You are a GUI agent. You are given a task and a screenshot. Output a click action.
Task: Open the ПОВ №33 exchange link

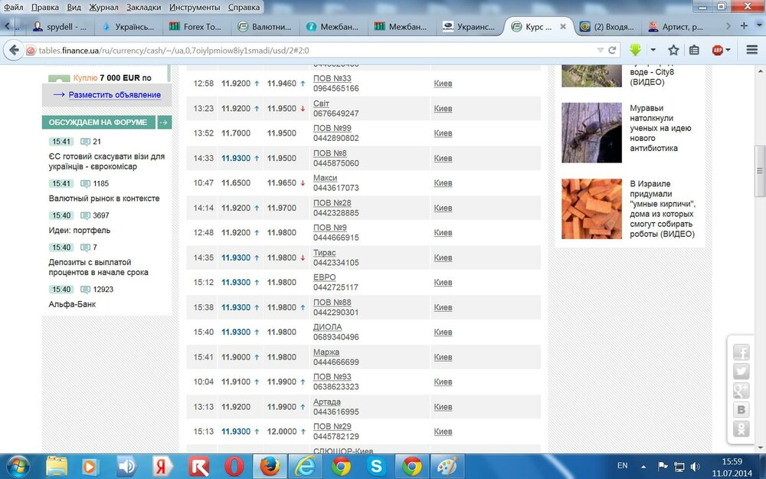click(332, 78)
